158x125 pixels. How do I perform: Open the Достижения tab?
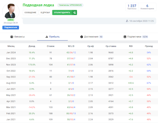(x=91, y=37)
